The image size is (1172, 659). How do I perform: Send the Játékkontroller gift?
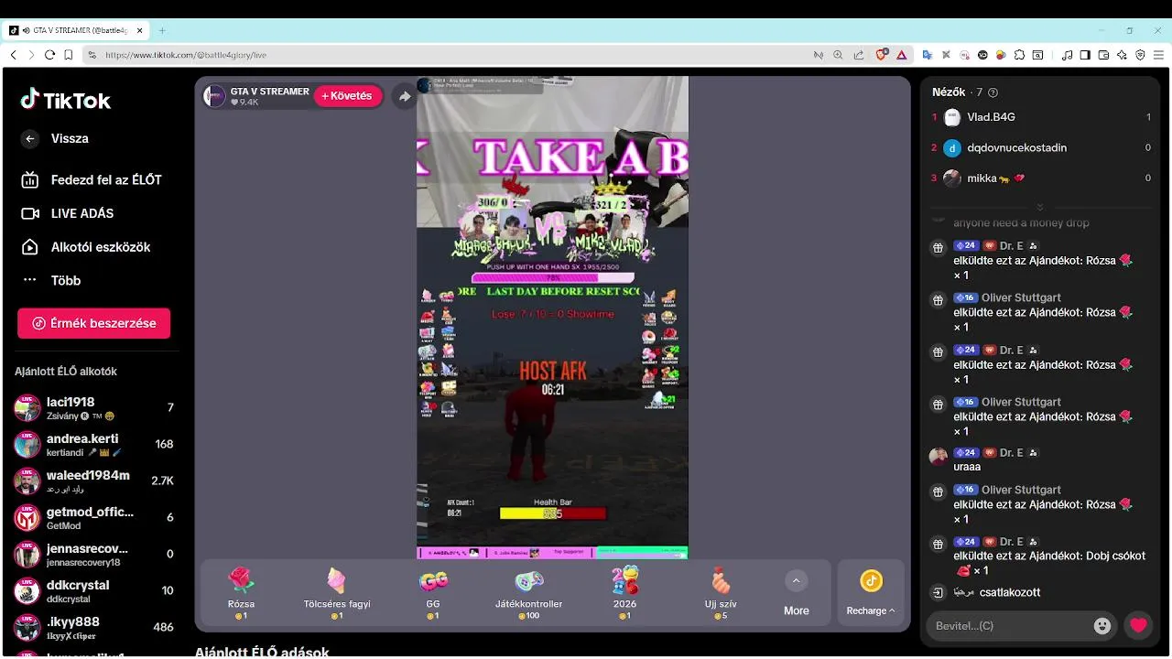tap(529, 593)
